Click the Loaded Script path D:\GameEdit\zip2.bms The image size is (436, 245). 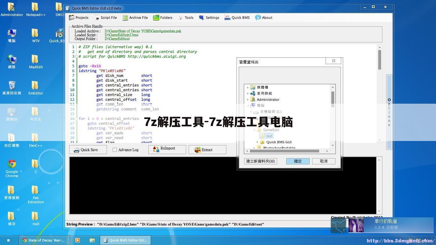click(122, 35)
